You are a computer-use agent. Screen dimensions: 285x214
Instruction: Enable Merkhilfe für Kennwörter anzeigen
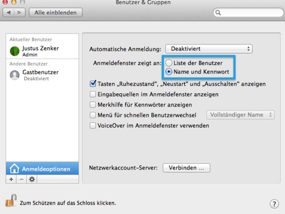(x=93, y=105)
